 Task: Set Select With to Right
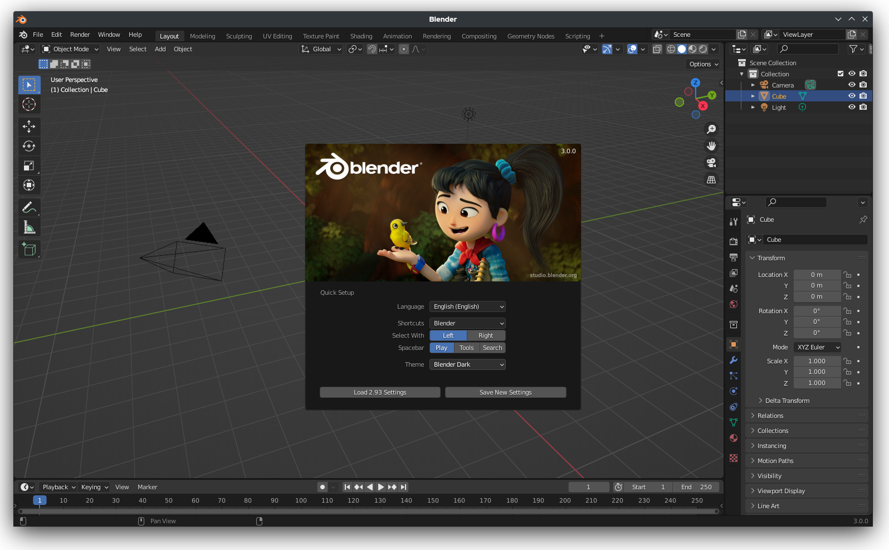click(x=486, y=335)
